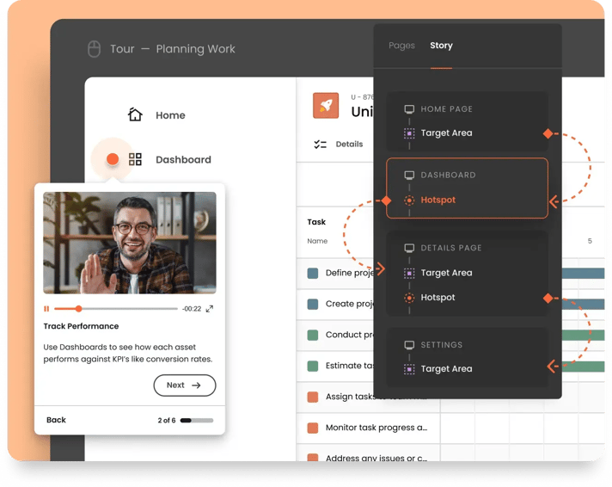612x487 pixels.
Task: Expand the video to fullscreen
Action: pos(210,309)
